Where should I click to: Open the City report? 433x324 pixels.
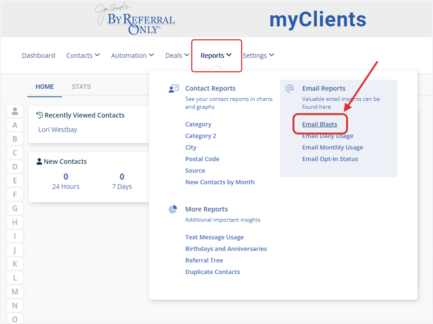191,148
